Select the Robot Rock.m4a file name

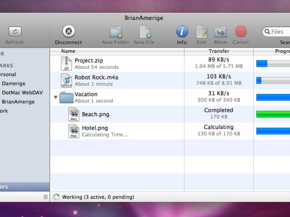click(x=96, y=77)
